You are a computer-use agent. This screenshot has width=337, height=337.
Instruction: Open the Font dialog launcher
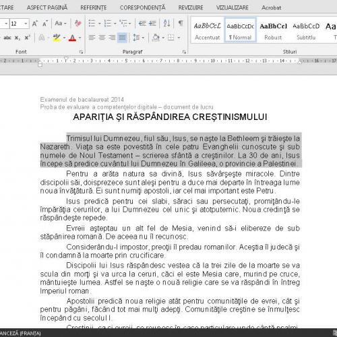(81, 52)
